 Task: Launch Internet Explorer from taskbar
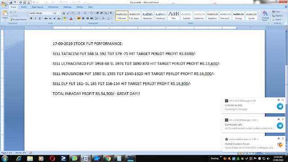(x=19, y=158)
